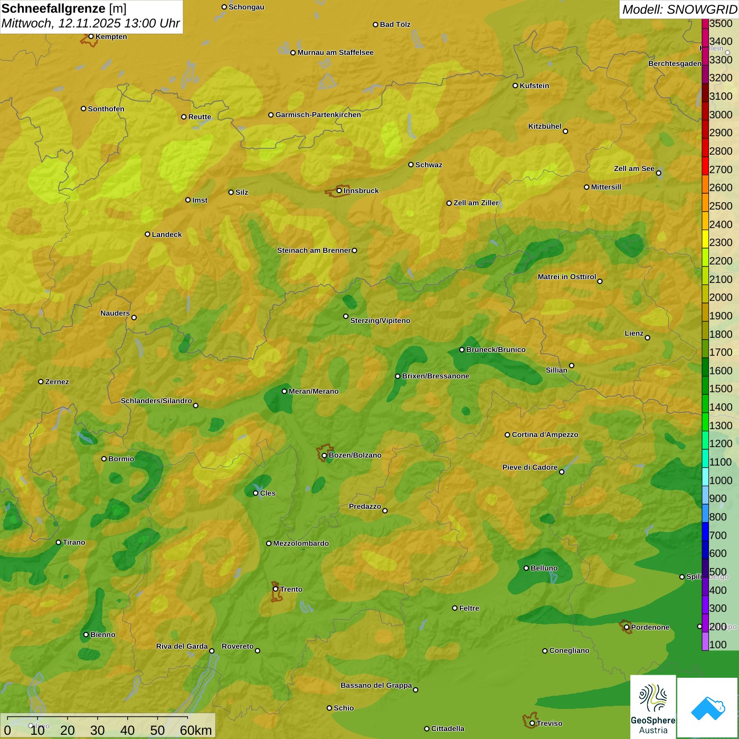
Task: Click the GeoSphere Austria logo
Action: point(653,706)
